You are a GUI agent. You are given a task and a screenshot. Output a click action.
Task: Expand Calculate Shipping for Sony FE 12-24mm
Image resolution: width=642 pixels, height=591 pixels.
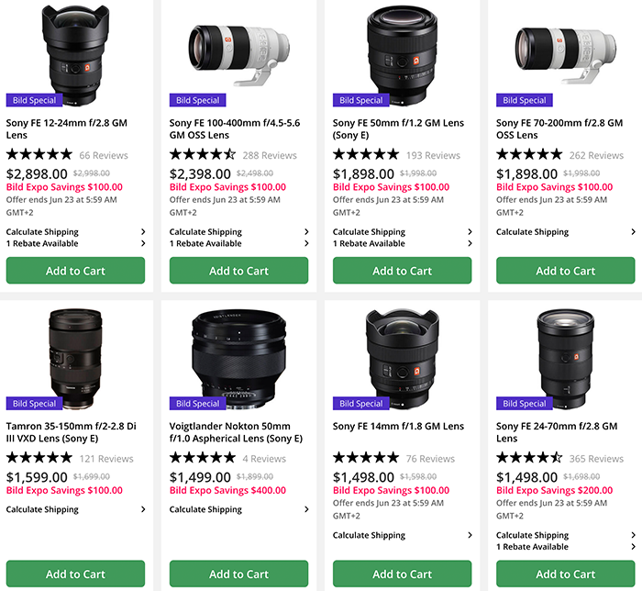75,232
